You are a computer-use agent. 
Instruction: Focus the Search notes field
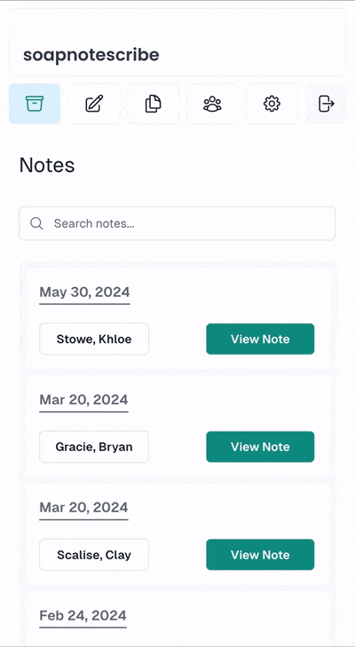click(177, 223)
